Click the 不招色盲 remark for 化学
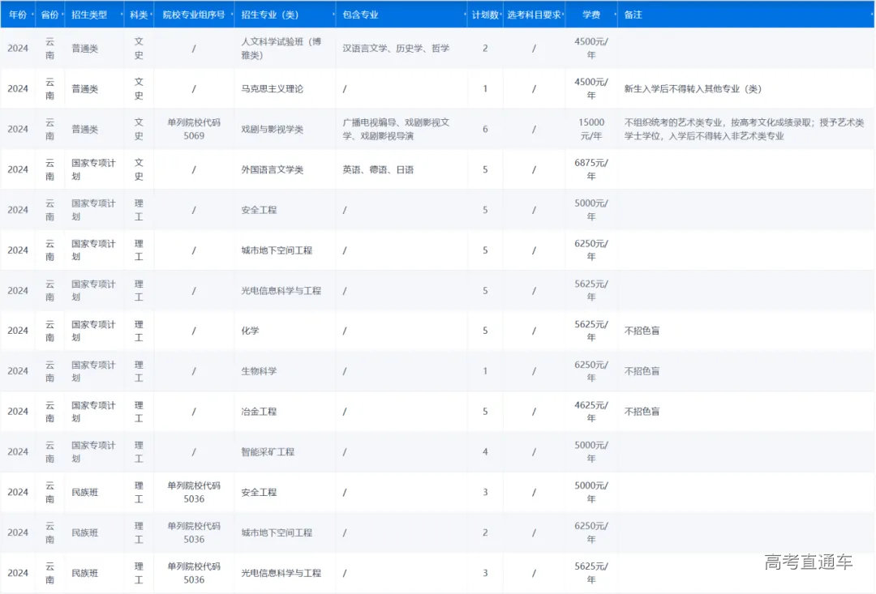Screen dimensions: 876x594 (x=640, y=331)
